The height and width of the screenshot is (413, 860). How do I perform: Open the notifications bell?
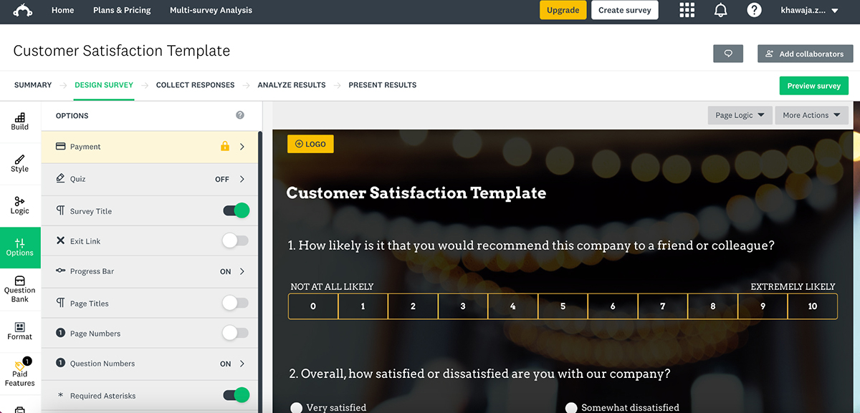click(720, 10)
